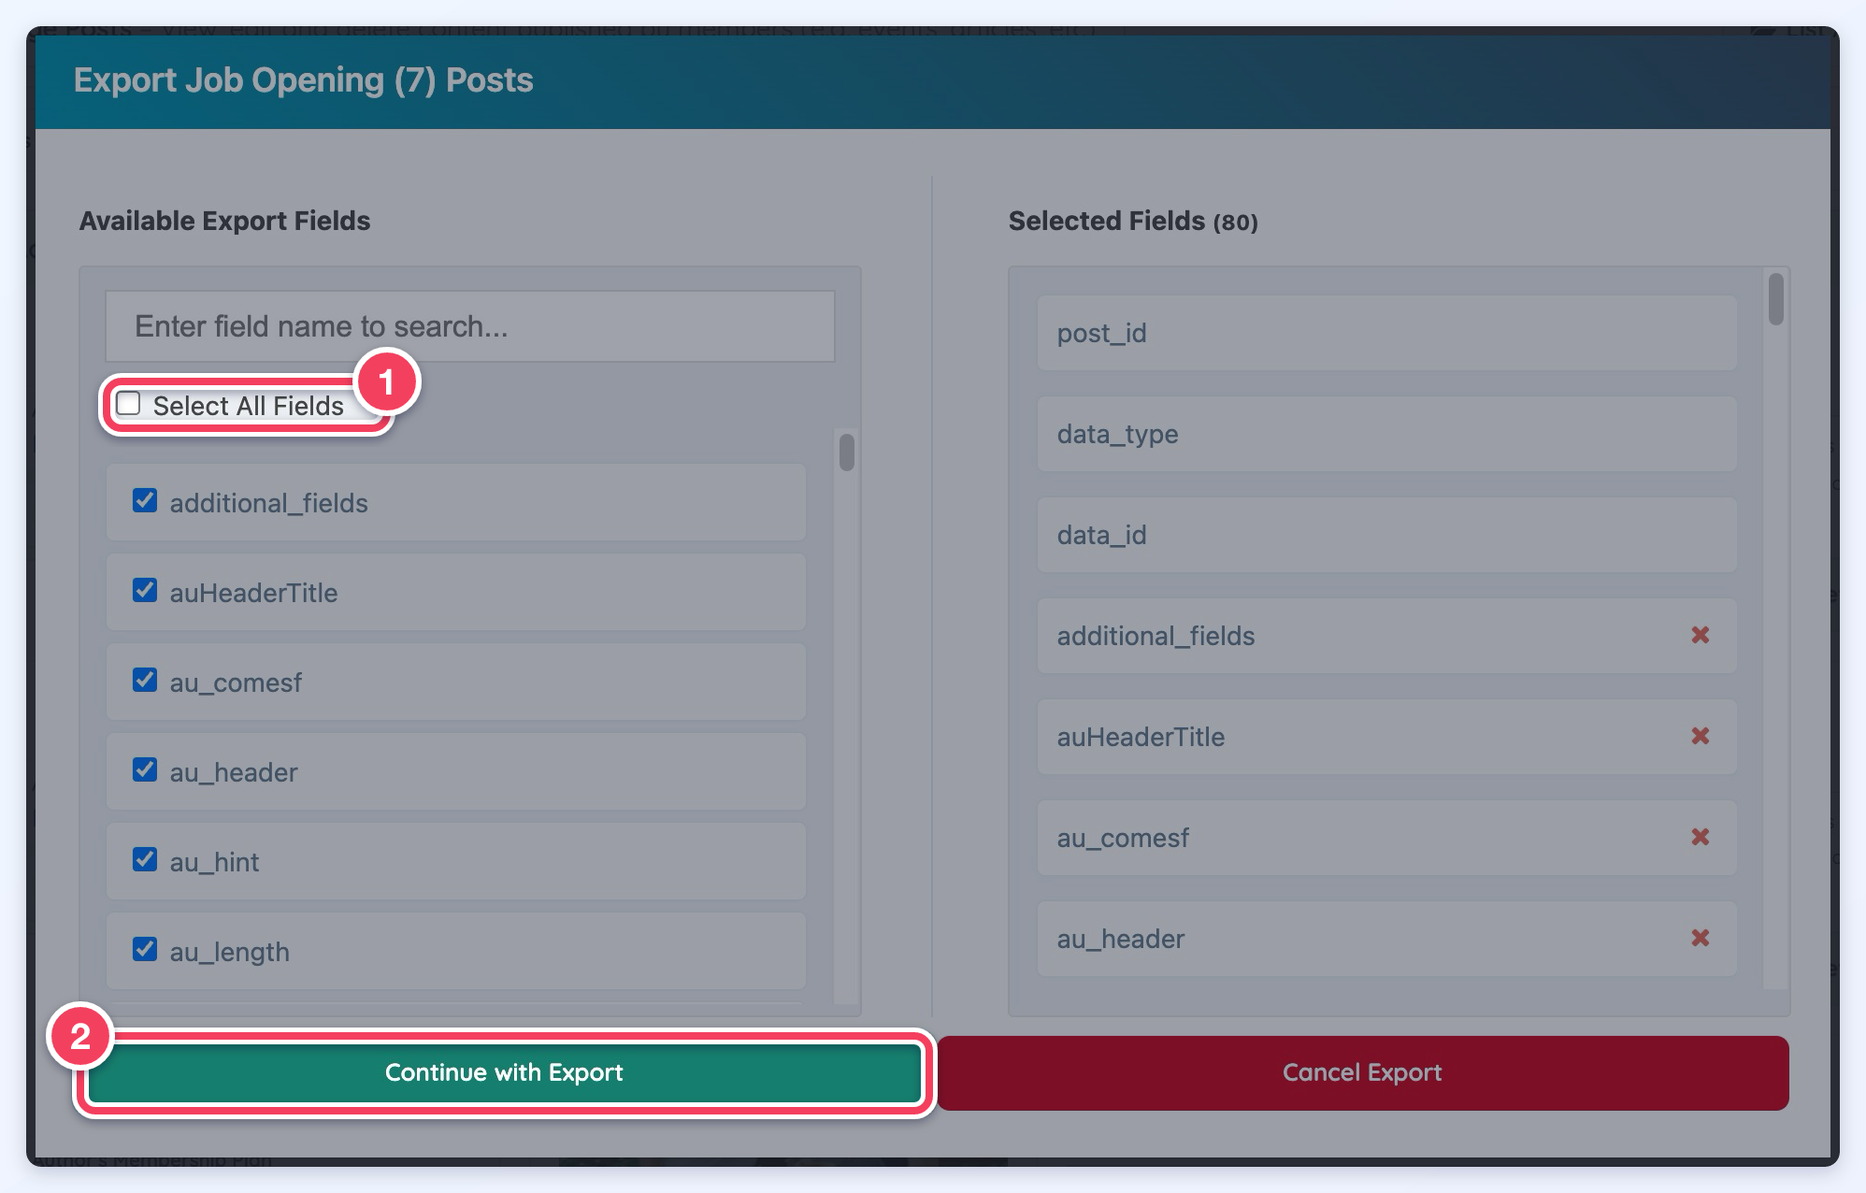The image size is (1866, 1193).
Task: Remove au_comesf from selected fields
Action: [1700, 838]
